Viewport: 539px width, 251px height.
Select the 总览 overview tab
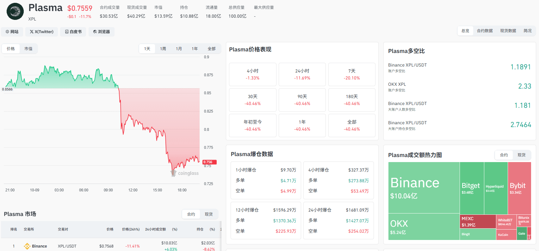pyautogui.click(x=465, y=31)
